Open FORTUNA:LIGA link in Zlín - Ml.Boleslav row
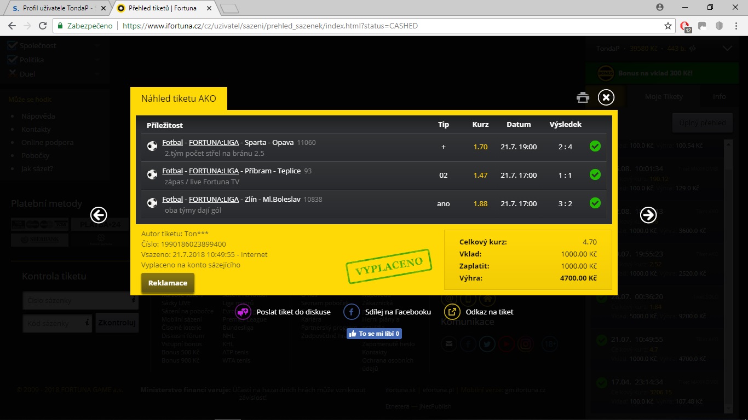This screenshot has height=420, width=748. 214,200
